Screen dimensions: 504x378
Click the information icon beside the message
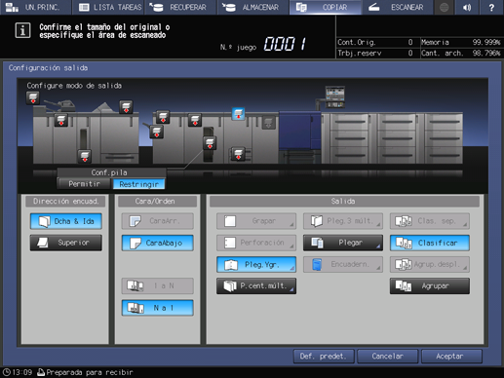click(22, 30)
